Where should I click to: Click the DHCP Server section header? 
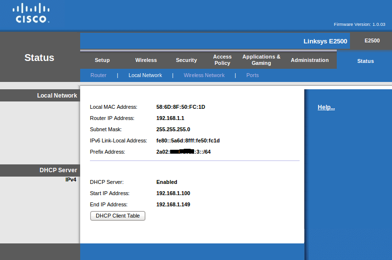point(58,170)
